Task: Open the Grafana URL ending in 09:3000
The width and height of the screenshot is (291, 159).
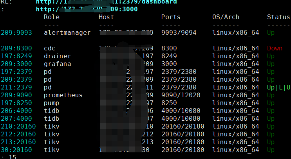Action: (x=87, y=9)
